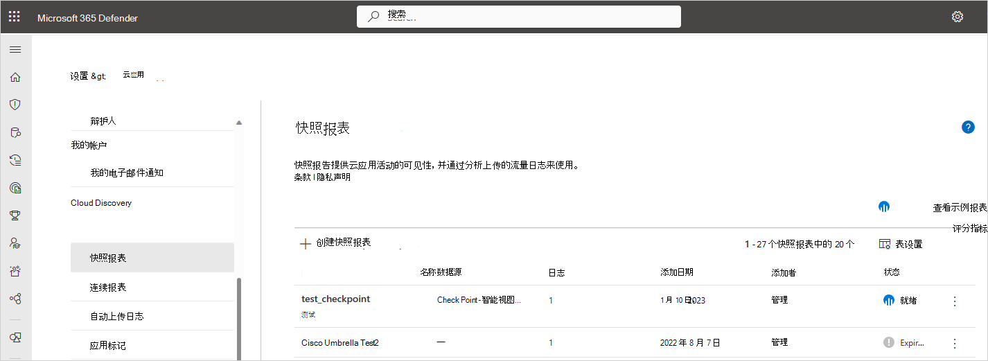Click 查看示例报表 link

[960, 207]
